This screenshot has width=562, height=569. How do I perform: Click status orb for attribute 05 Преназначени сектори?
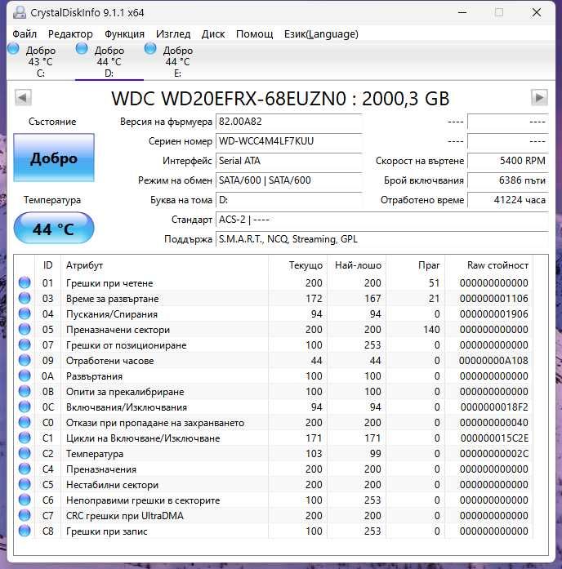tap(25, 329)
